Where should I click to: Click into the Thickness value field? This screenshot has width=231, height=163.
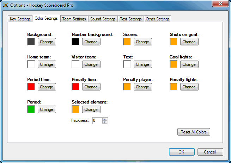tap(97, 121)
